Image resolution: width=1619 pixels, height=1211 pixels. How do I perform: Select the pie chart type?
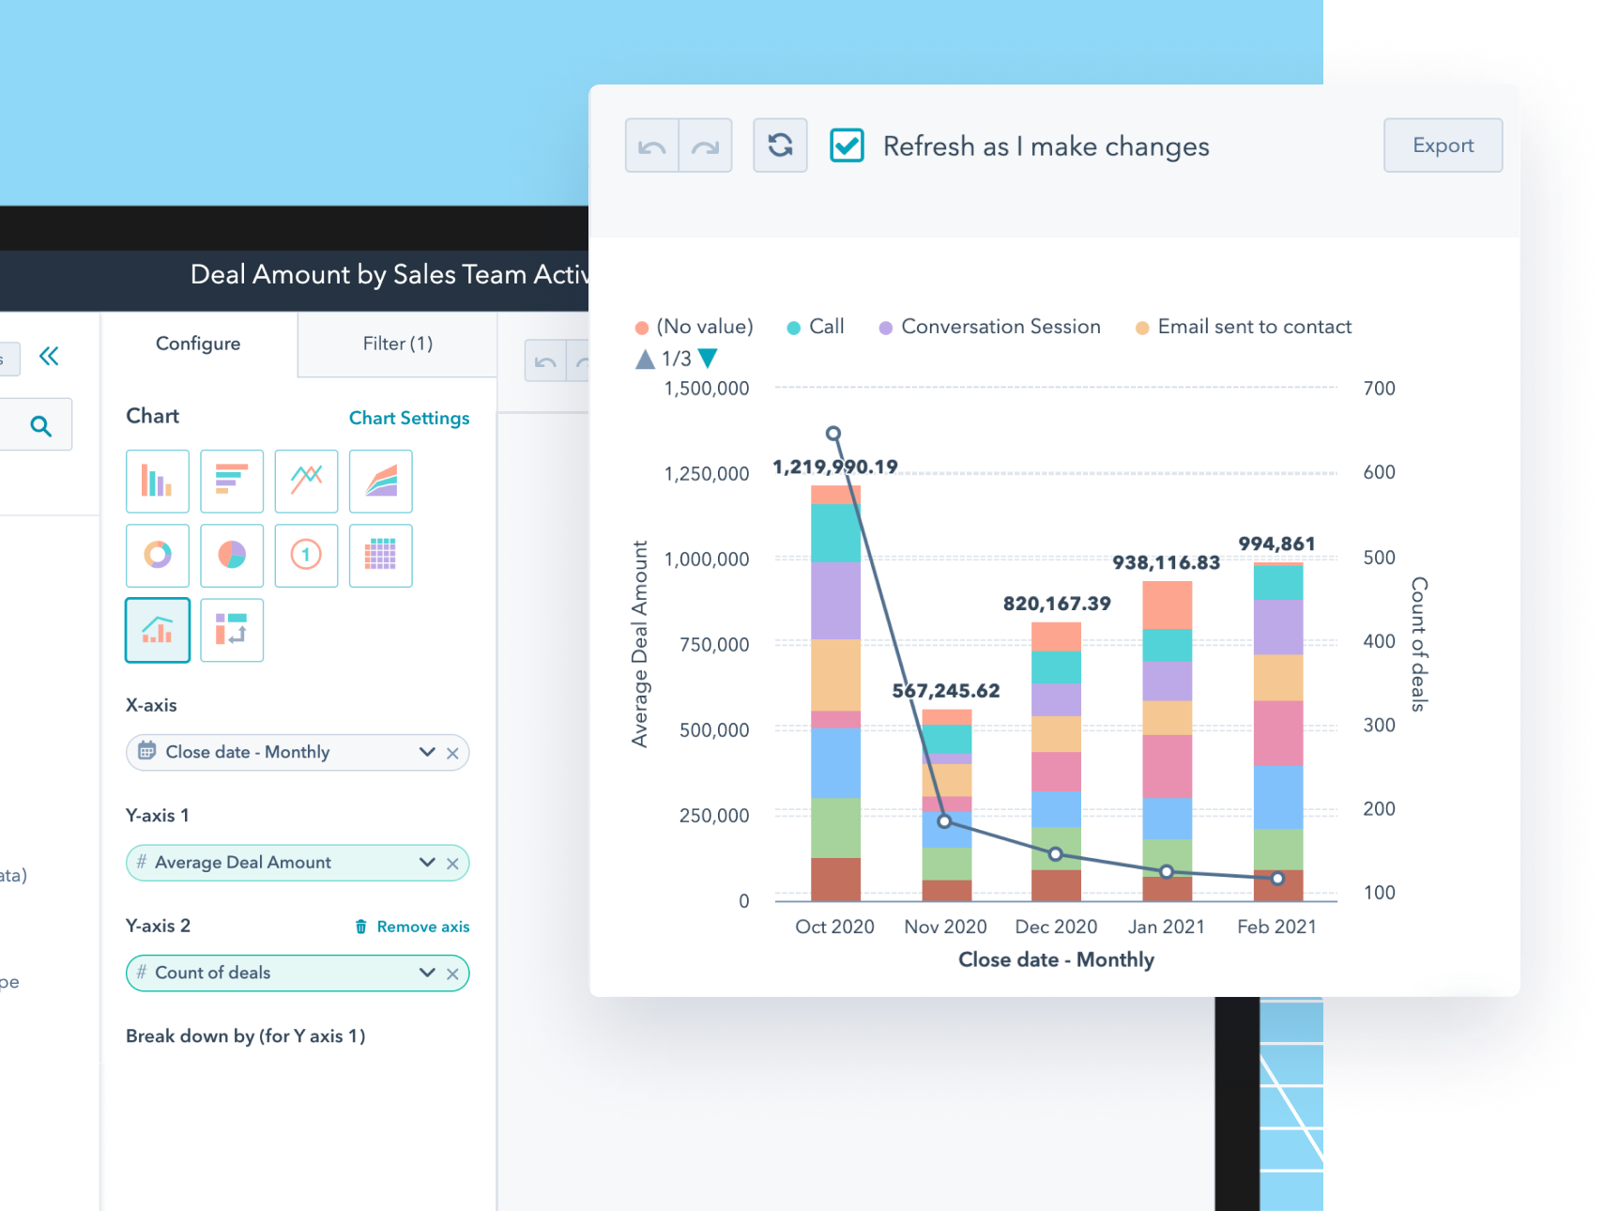232,555
